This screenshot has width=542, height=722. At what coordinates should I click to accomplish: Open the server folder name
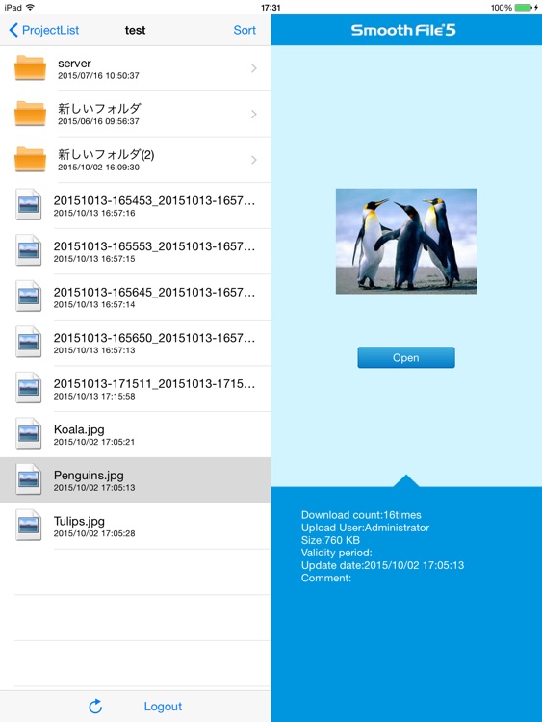tap(74, 64)
